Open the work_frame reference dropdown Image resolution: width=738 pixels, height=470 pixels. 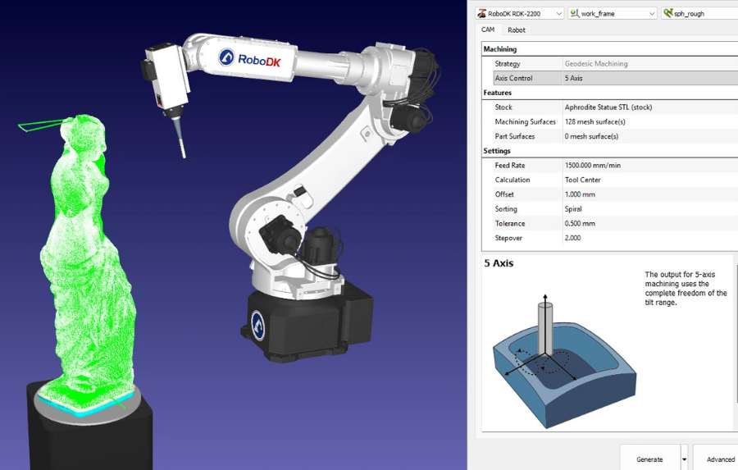tap(613, 14)
